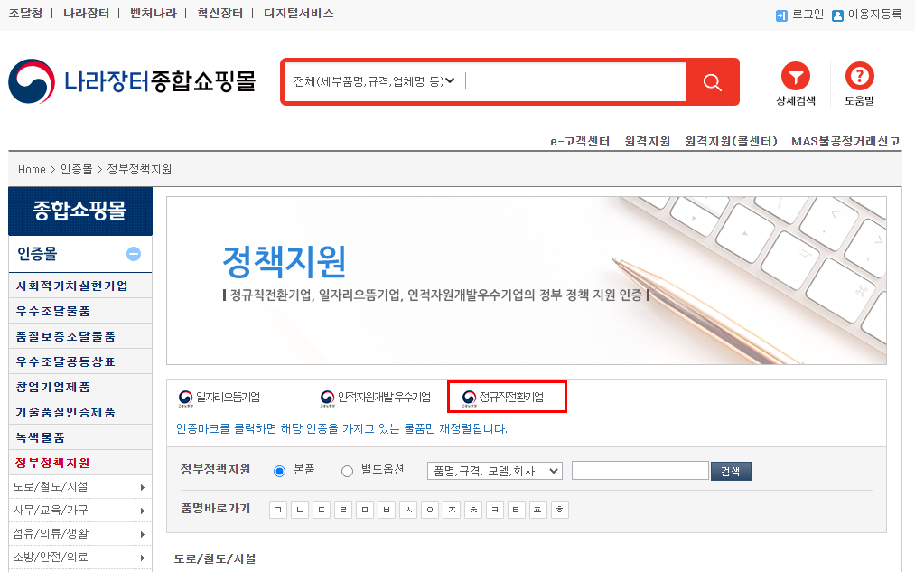The image size is (915, 572).
Task: Open the 벤처나라 top link
Action: click(x=154, y=13)
